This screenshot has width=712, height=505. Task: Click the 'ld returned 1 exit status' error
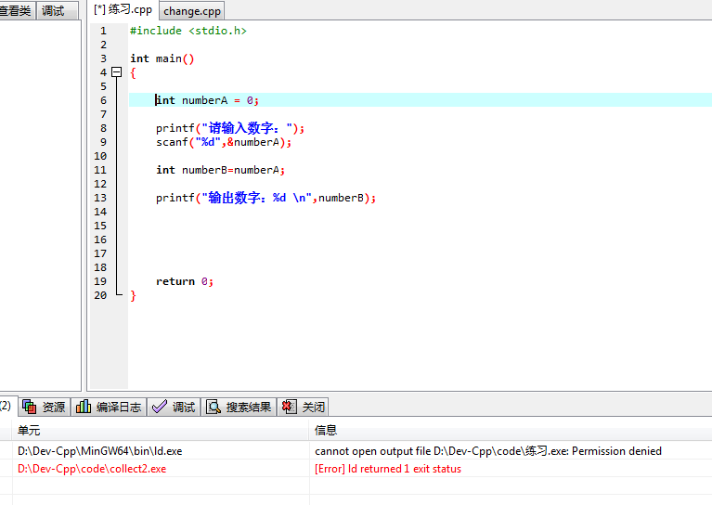388,469
